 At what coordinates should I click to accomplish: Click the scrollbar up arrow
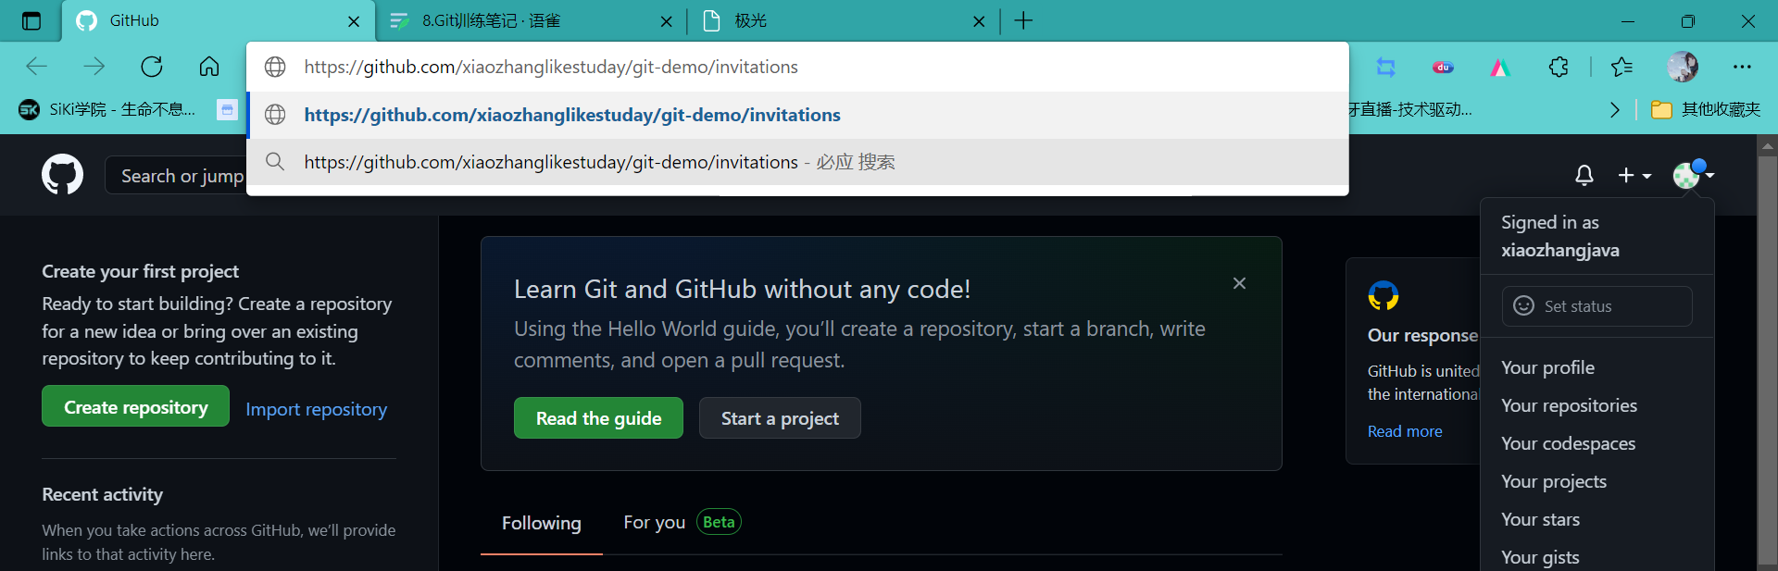1767,145
